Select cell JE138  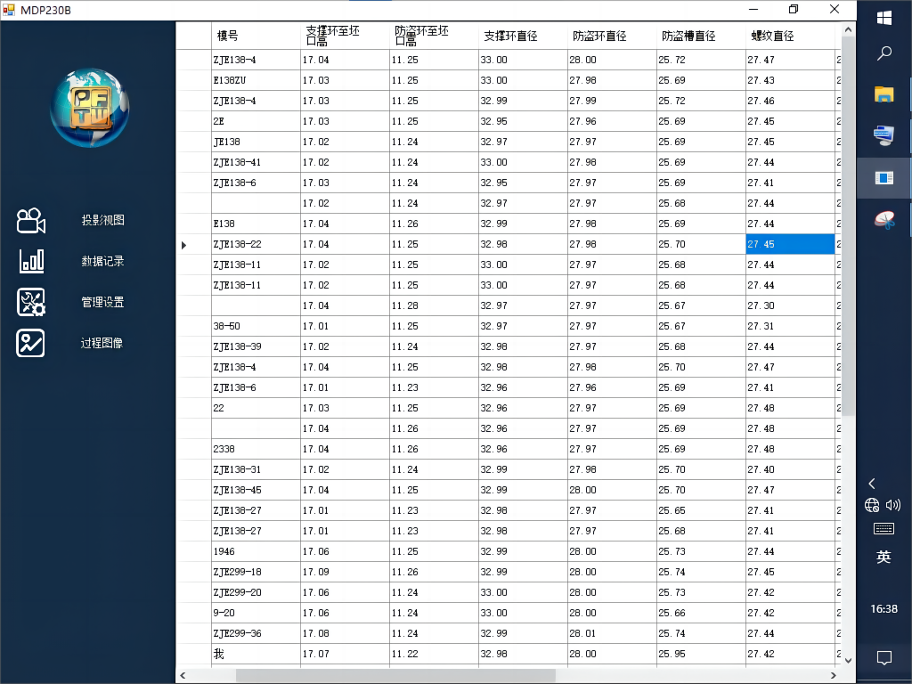click(x=256, y=142)
